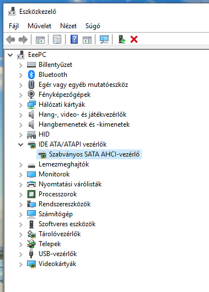
Task: Open the Nézet menu
Action: pyautogui.click(x=68, y=26)
